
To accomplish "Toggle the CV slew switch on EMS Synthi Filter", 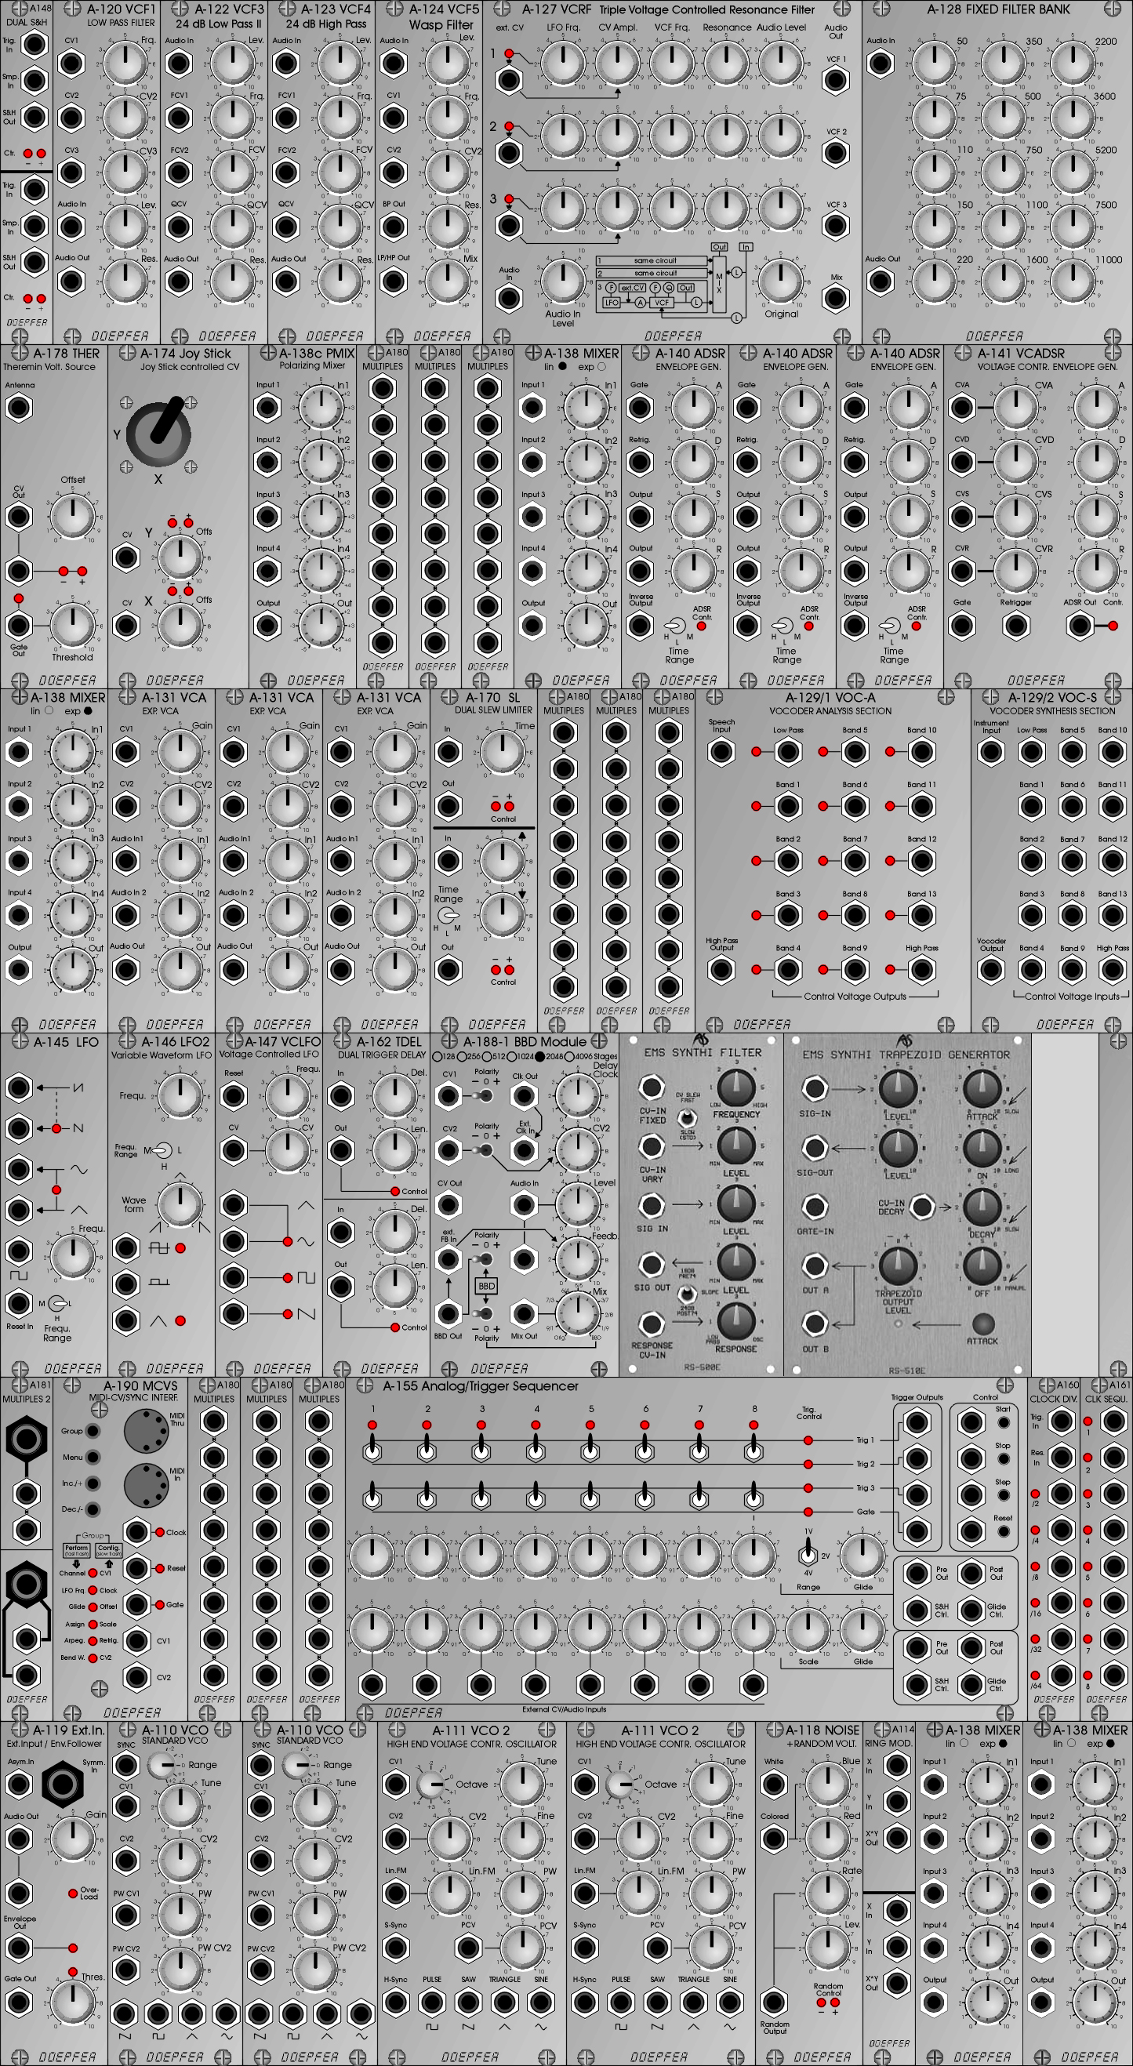I will [686, 1117].
